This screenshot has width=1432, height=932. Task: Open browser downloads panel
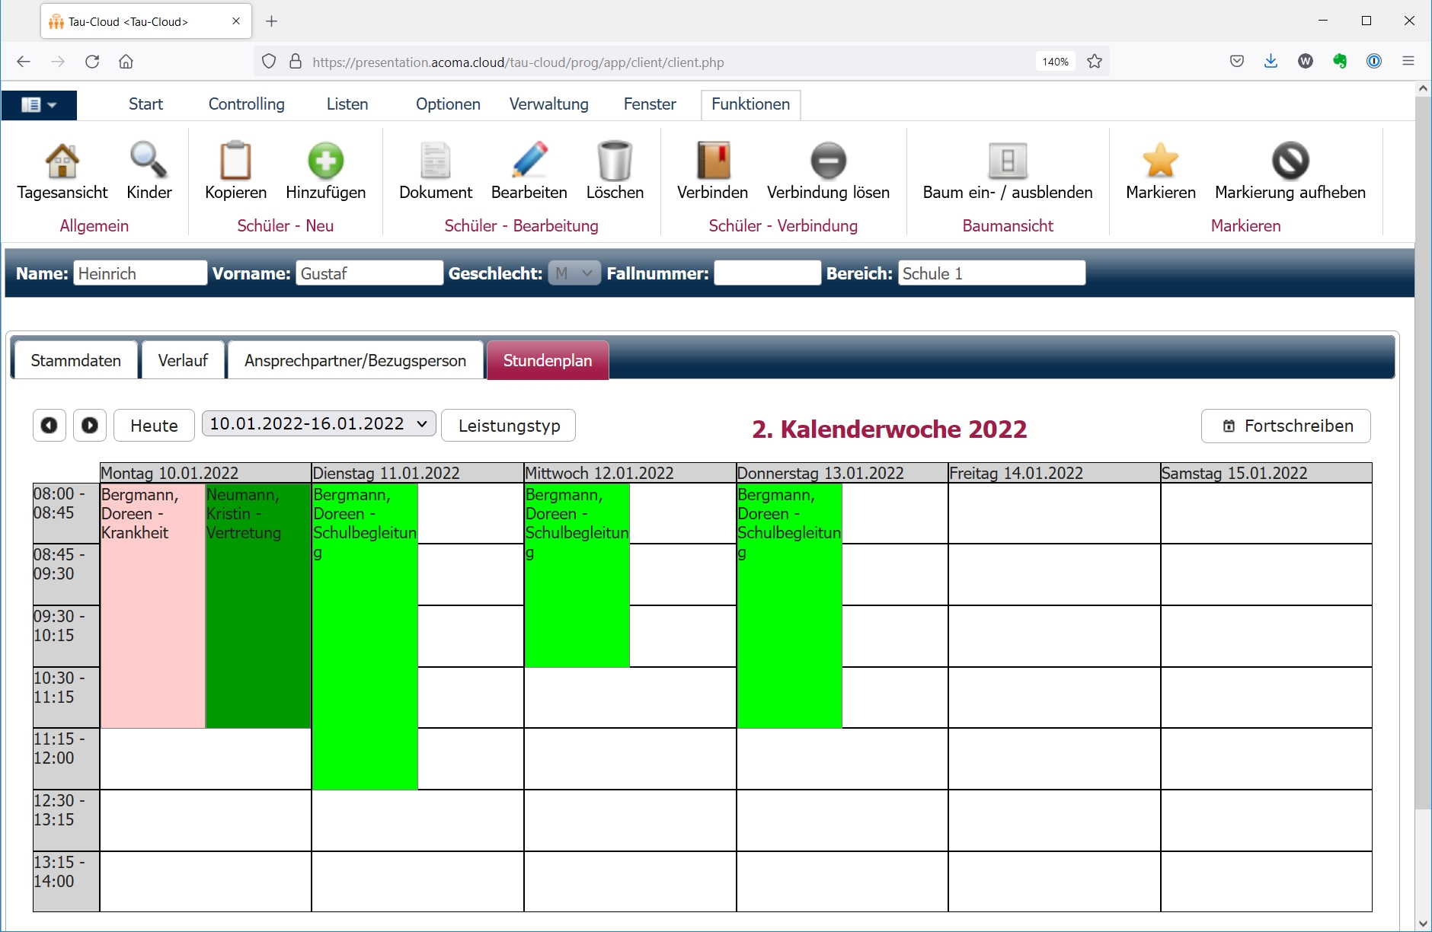tap(1271, 62)
